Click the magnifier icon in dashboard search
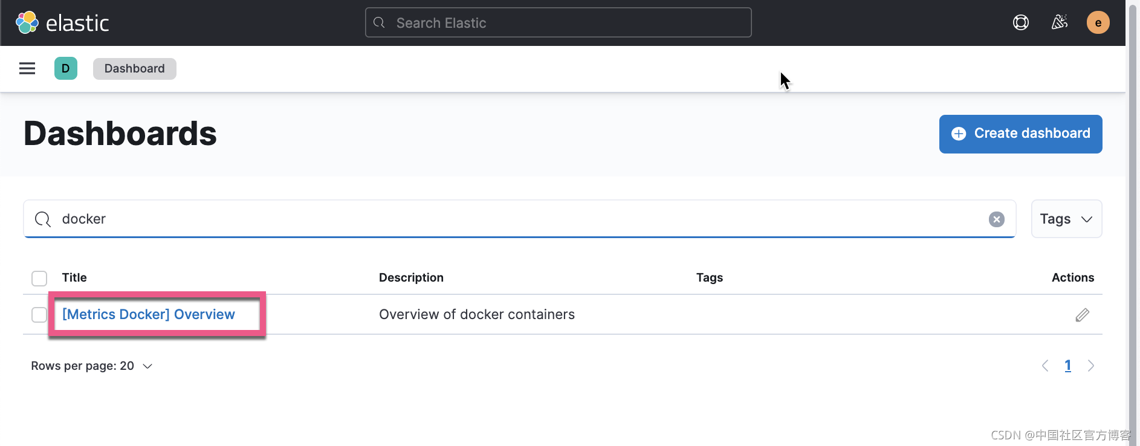 [x=43, y=219]
